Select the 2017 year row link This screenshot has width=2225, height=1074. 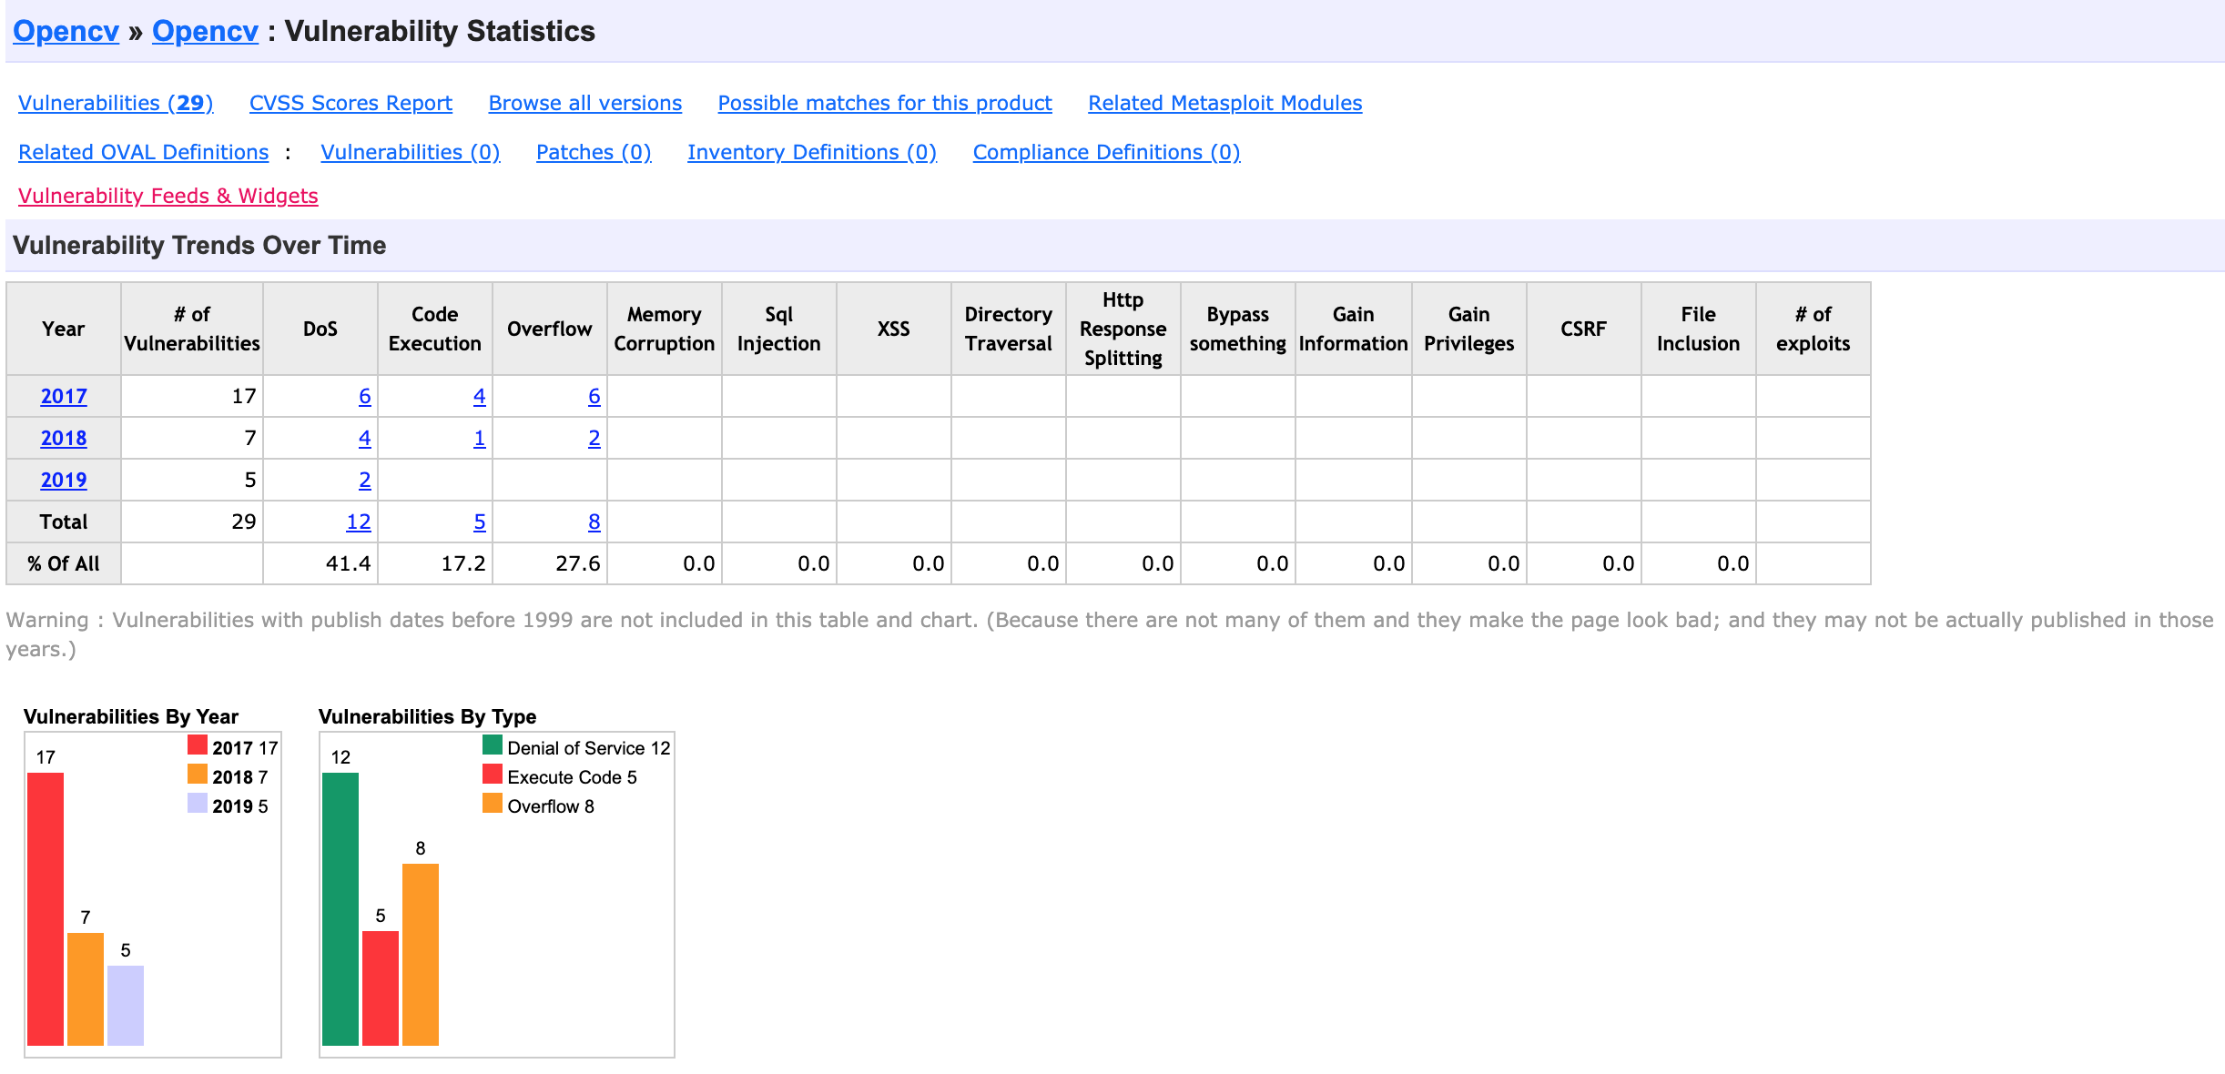click(x=64, y=396)
